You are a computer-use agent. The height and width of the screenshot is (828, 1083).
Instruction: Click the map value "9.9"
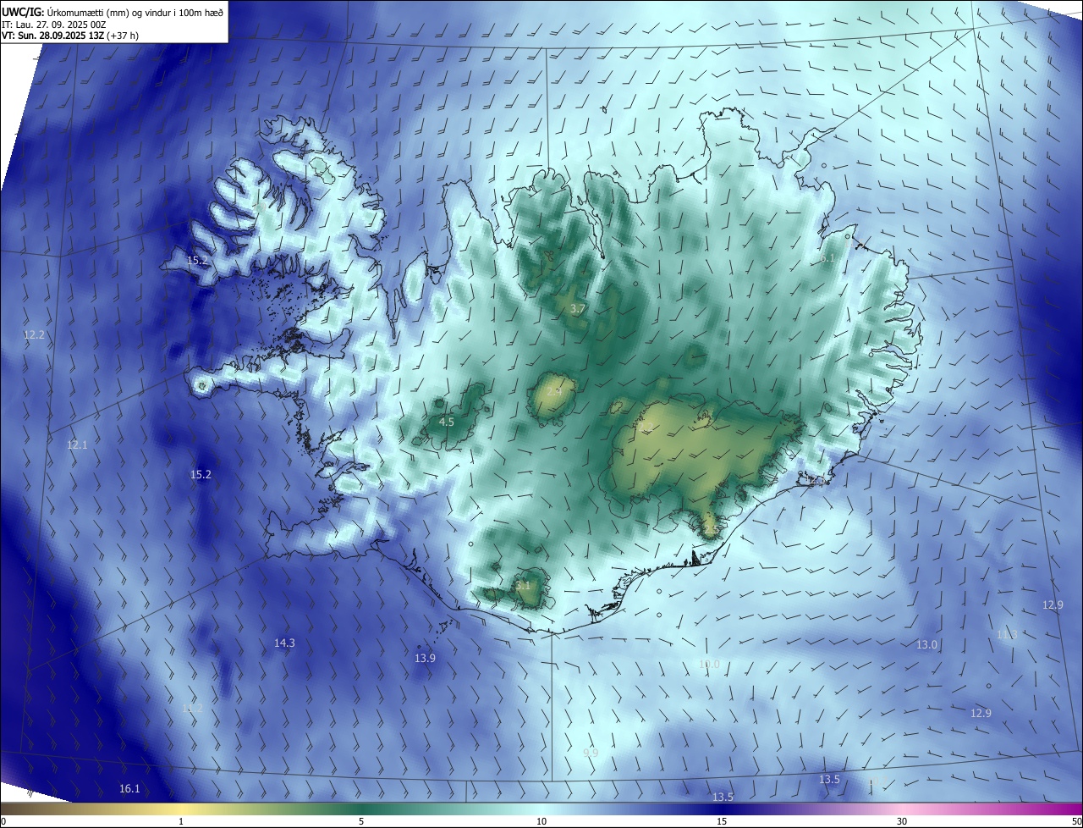(591, 753)
